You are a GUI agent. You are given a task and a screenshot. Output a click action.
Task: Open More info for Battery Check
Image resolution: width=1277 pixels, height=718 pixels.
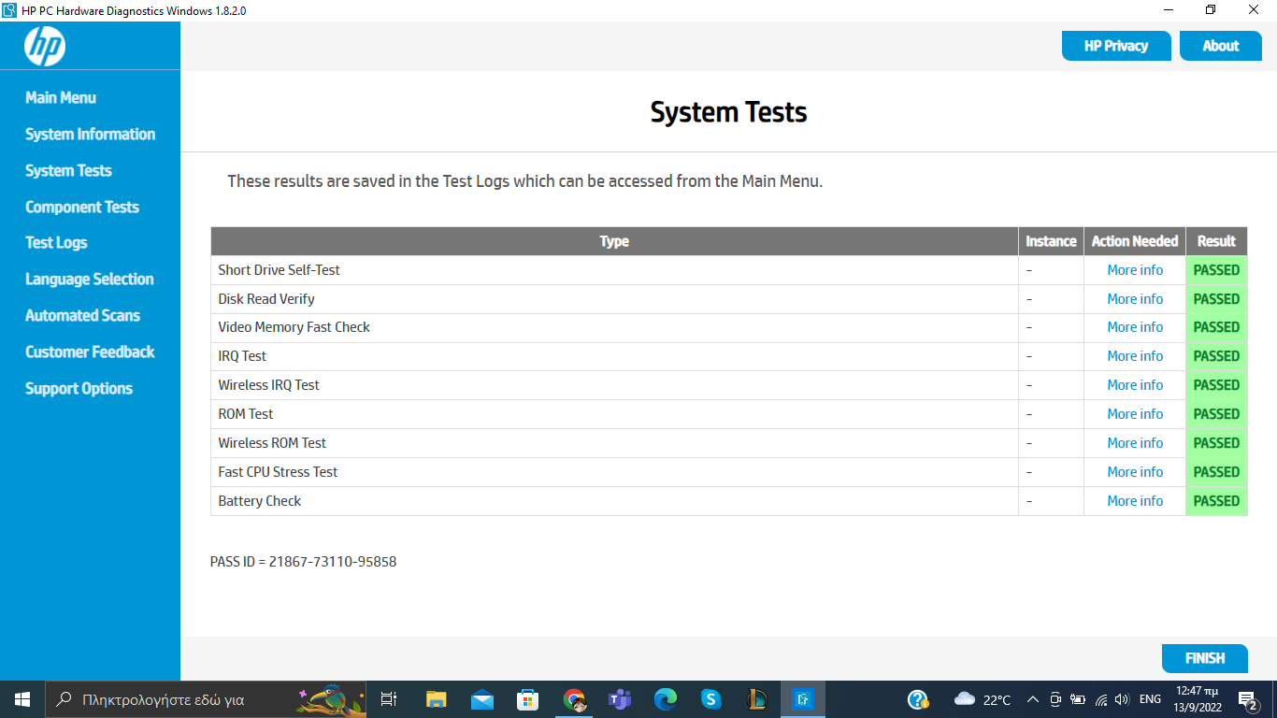[x=1135, y=501]
